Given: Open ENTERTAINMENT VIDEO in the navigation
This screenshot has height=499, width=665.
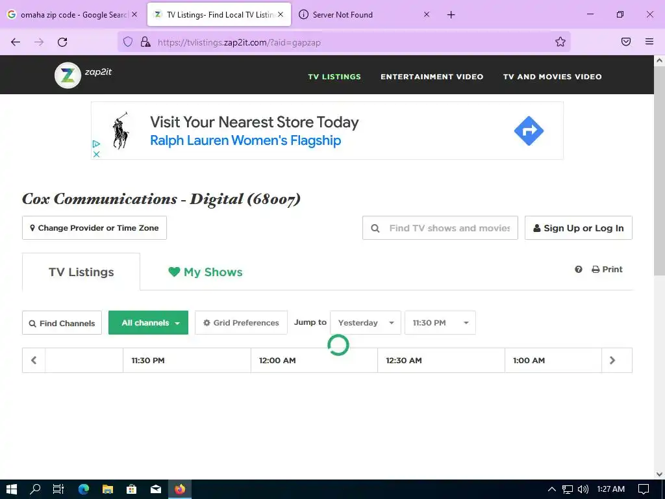Looking at the screenshot, I should coord(432,77).
